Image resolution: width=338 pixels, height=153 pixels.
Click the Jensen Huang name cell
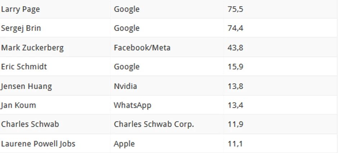pyautogui.click(x=26, y=86)
